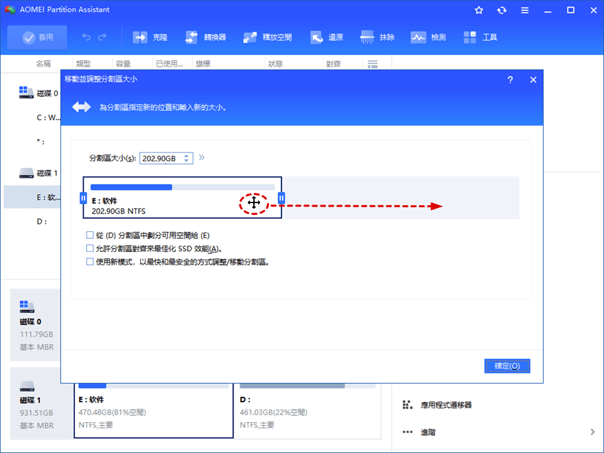This screenshot has height=453, width=604.
Task: Click right resize handle of E partition
Action: click(x=281, y=198)
